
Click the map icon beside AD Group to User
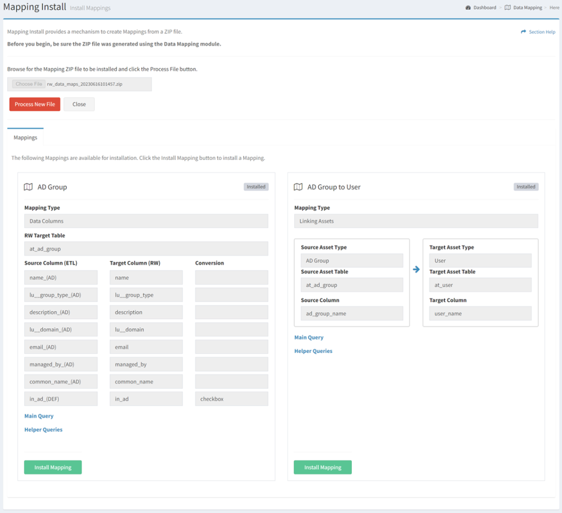tap(298, 187)
